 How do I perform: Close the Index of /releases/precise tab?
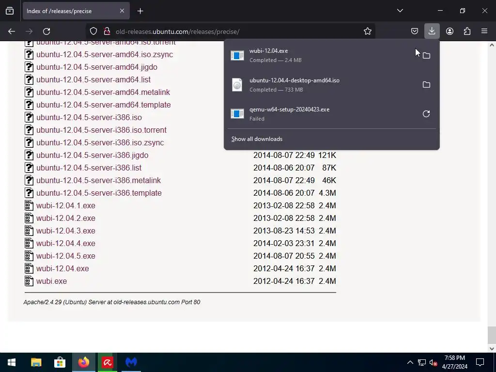(x=122, y=11)
